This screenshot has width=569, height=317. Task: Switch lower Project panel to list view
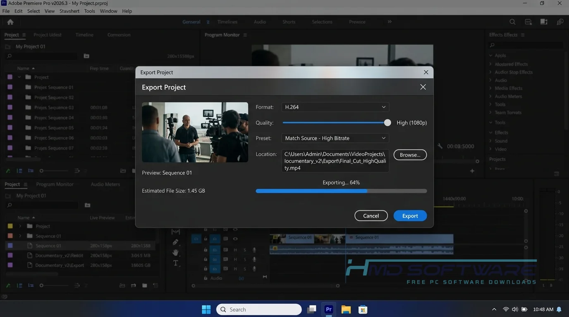tap(19, 285)
